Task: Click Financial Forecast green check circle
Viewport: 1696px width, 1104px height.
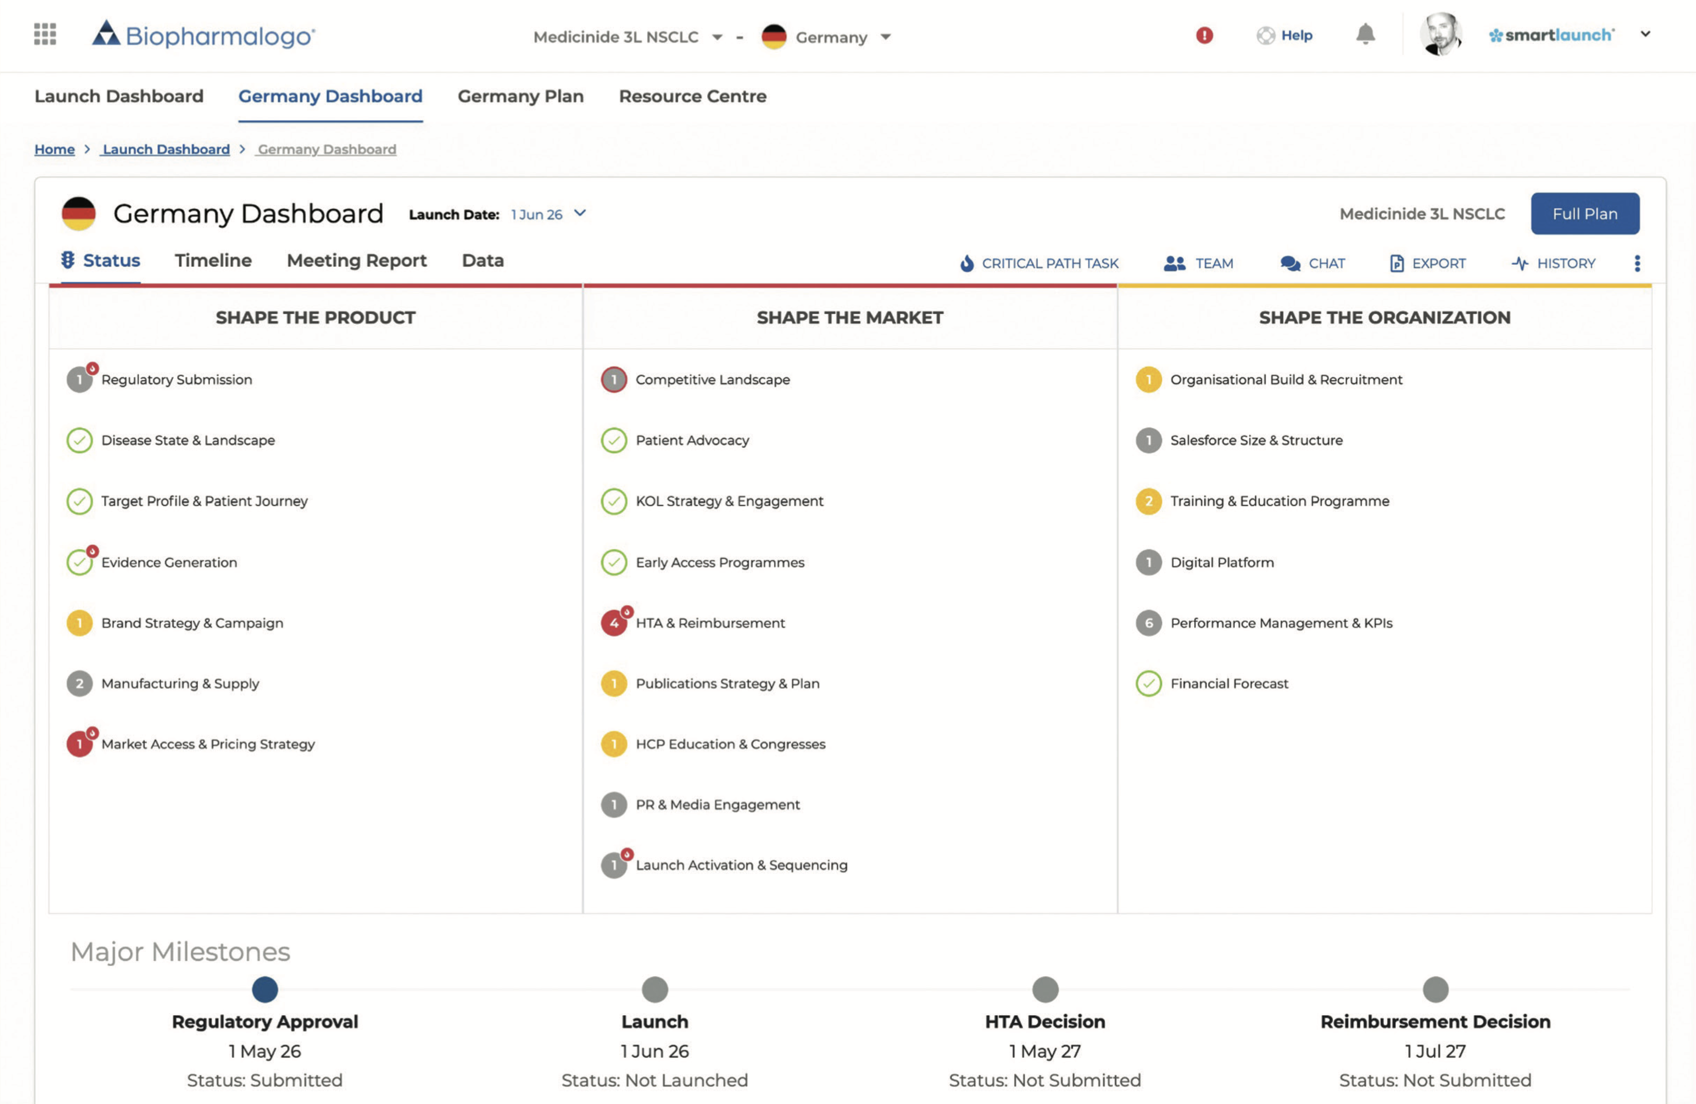Action: coord(1148,684)
